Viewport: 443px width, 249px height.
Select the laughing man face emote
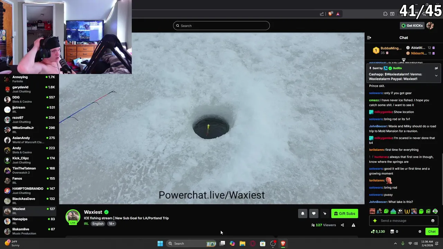coord(372,211)
